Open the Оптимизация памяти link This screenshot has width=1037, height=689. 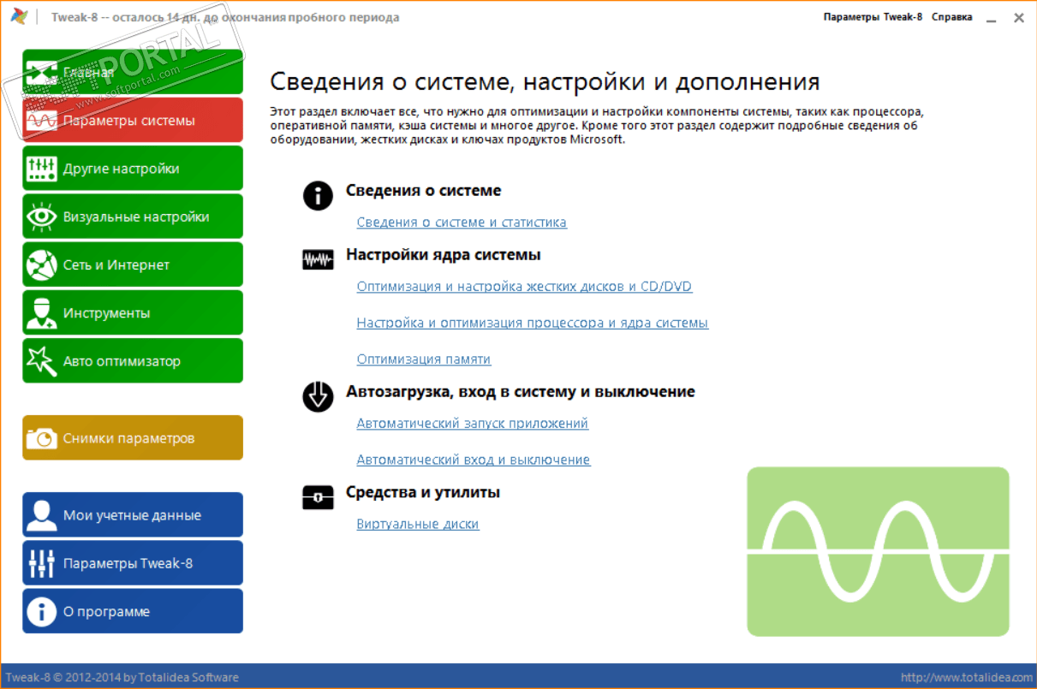pyautogui.click(x=424, y=359)
